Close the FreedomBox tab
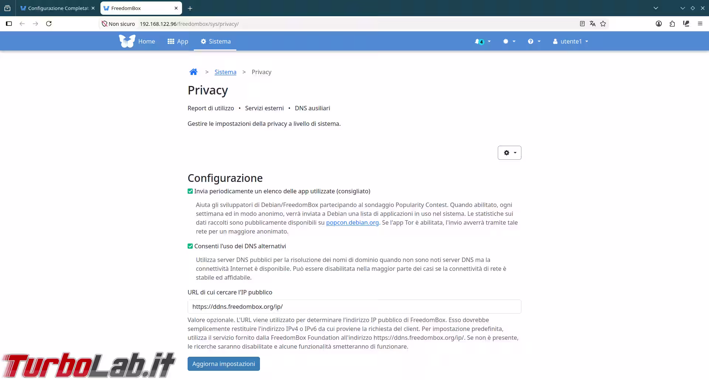The image size is (709, 380). [x=176, y=8]
